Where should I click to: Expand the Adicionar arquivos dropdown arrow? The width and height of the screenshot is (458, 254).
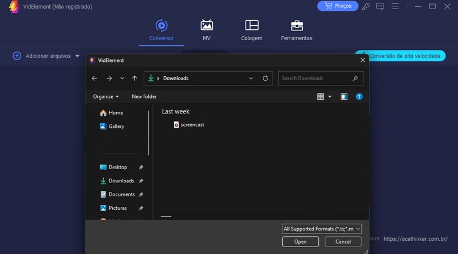78,56
